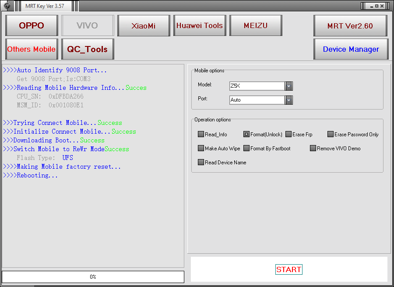Image resolution: width=394 pixels, height=287 pixels.
Task: Enable Erase Password Only checkbox
Action: point(331,134)
